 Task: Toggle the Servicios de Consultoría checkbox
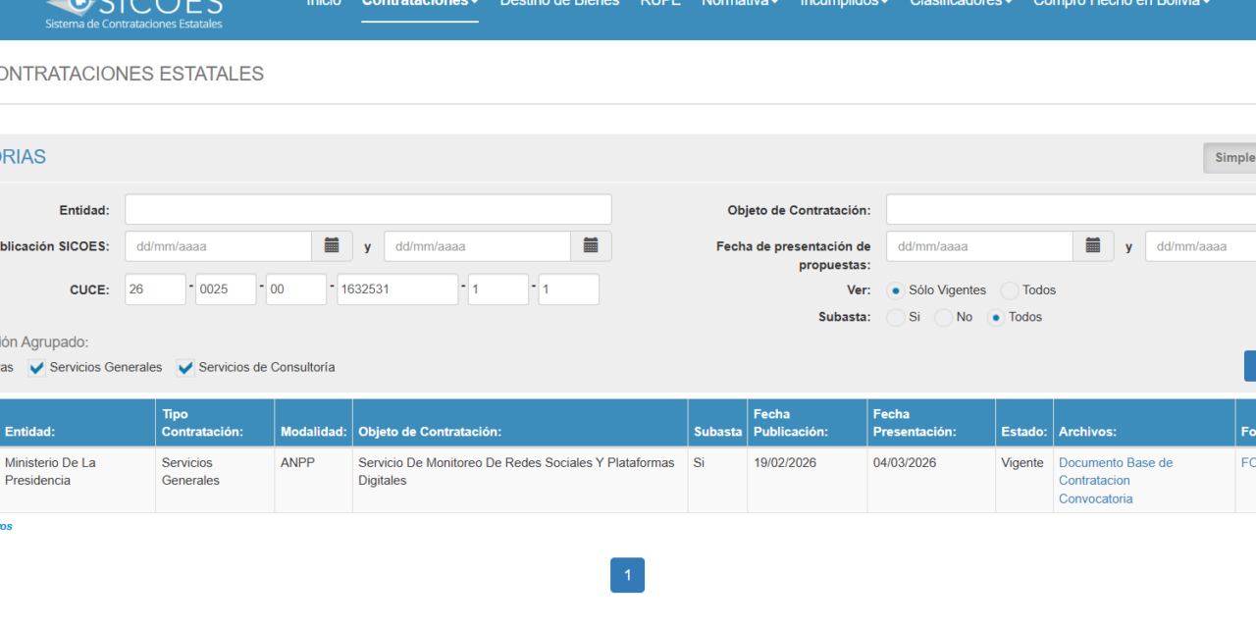(185, 368)
